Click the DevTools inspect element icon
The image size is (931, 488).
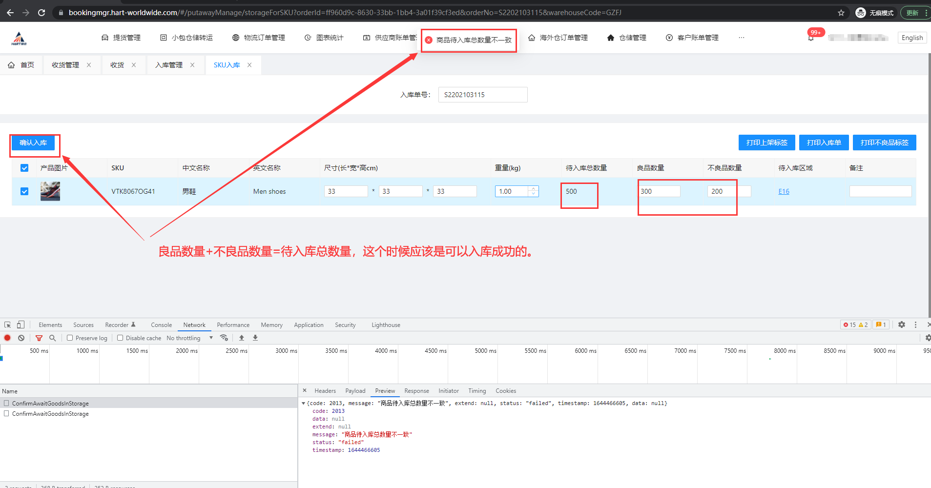click(7, 325)
